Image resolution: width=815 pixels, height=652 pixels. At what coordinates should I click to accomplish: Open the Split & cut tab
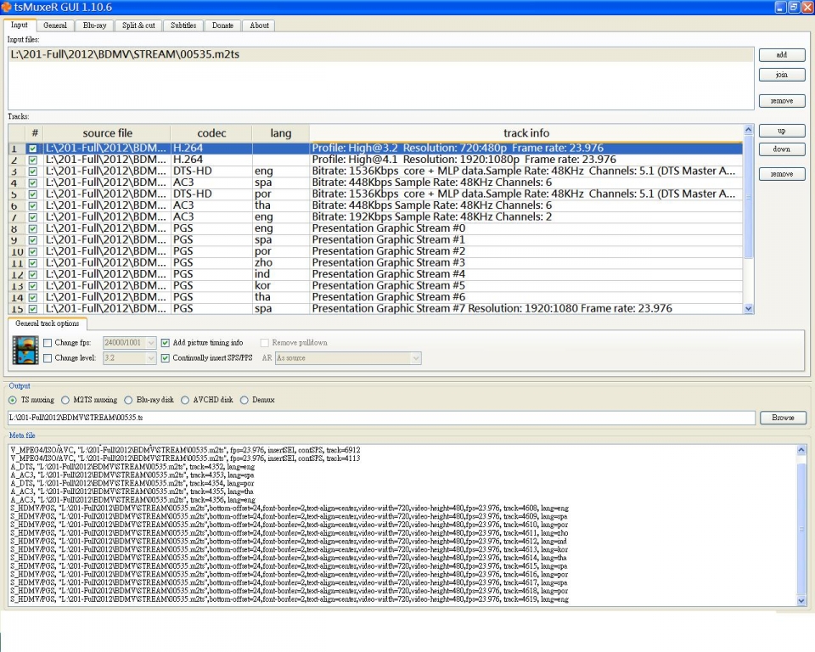tap(138, 25)
